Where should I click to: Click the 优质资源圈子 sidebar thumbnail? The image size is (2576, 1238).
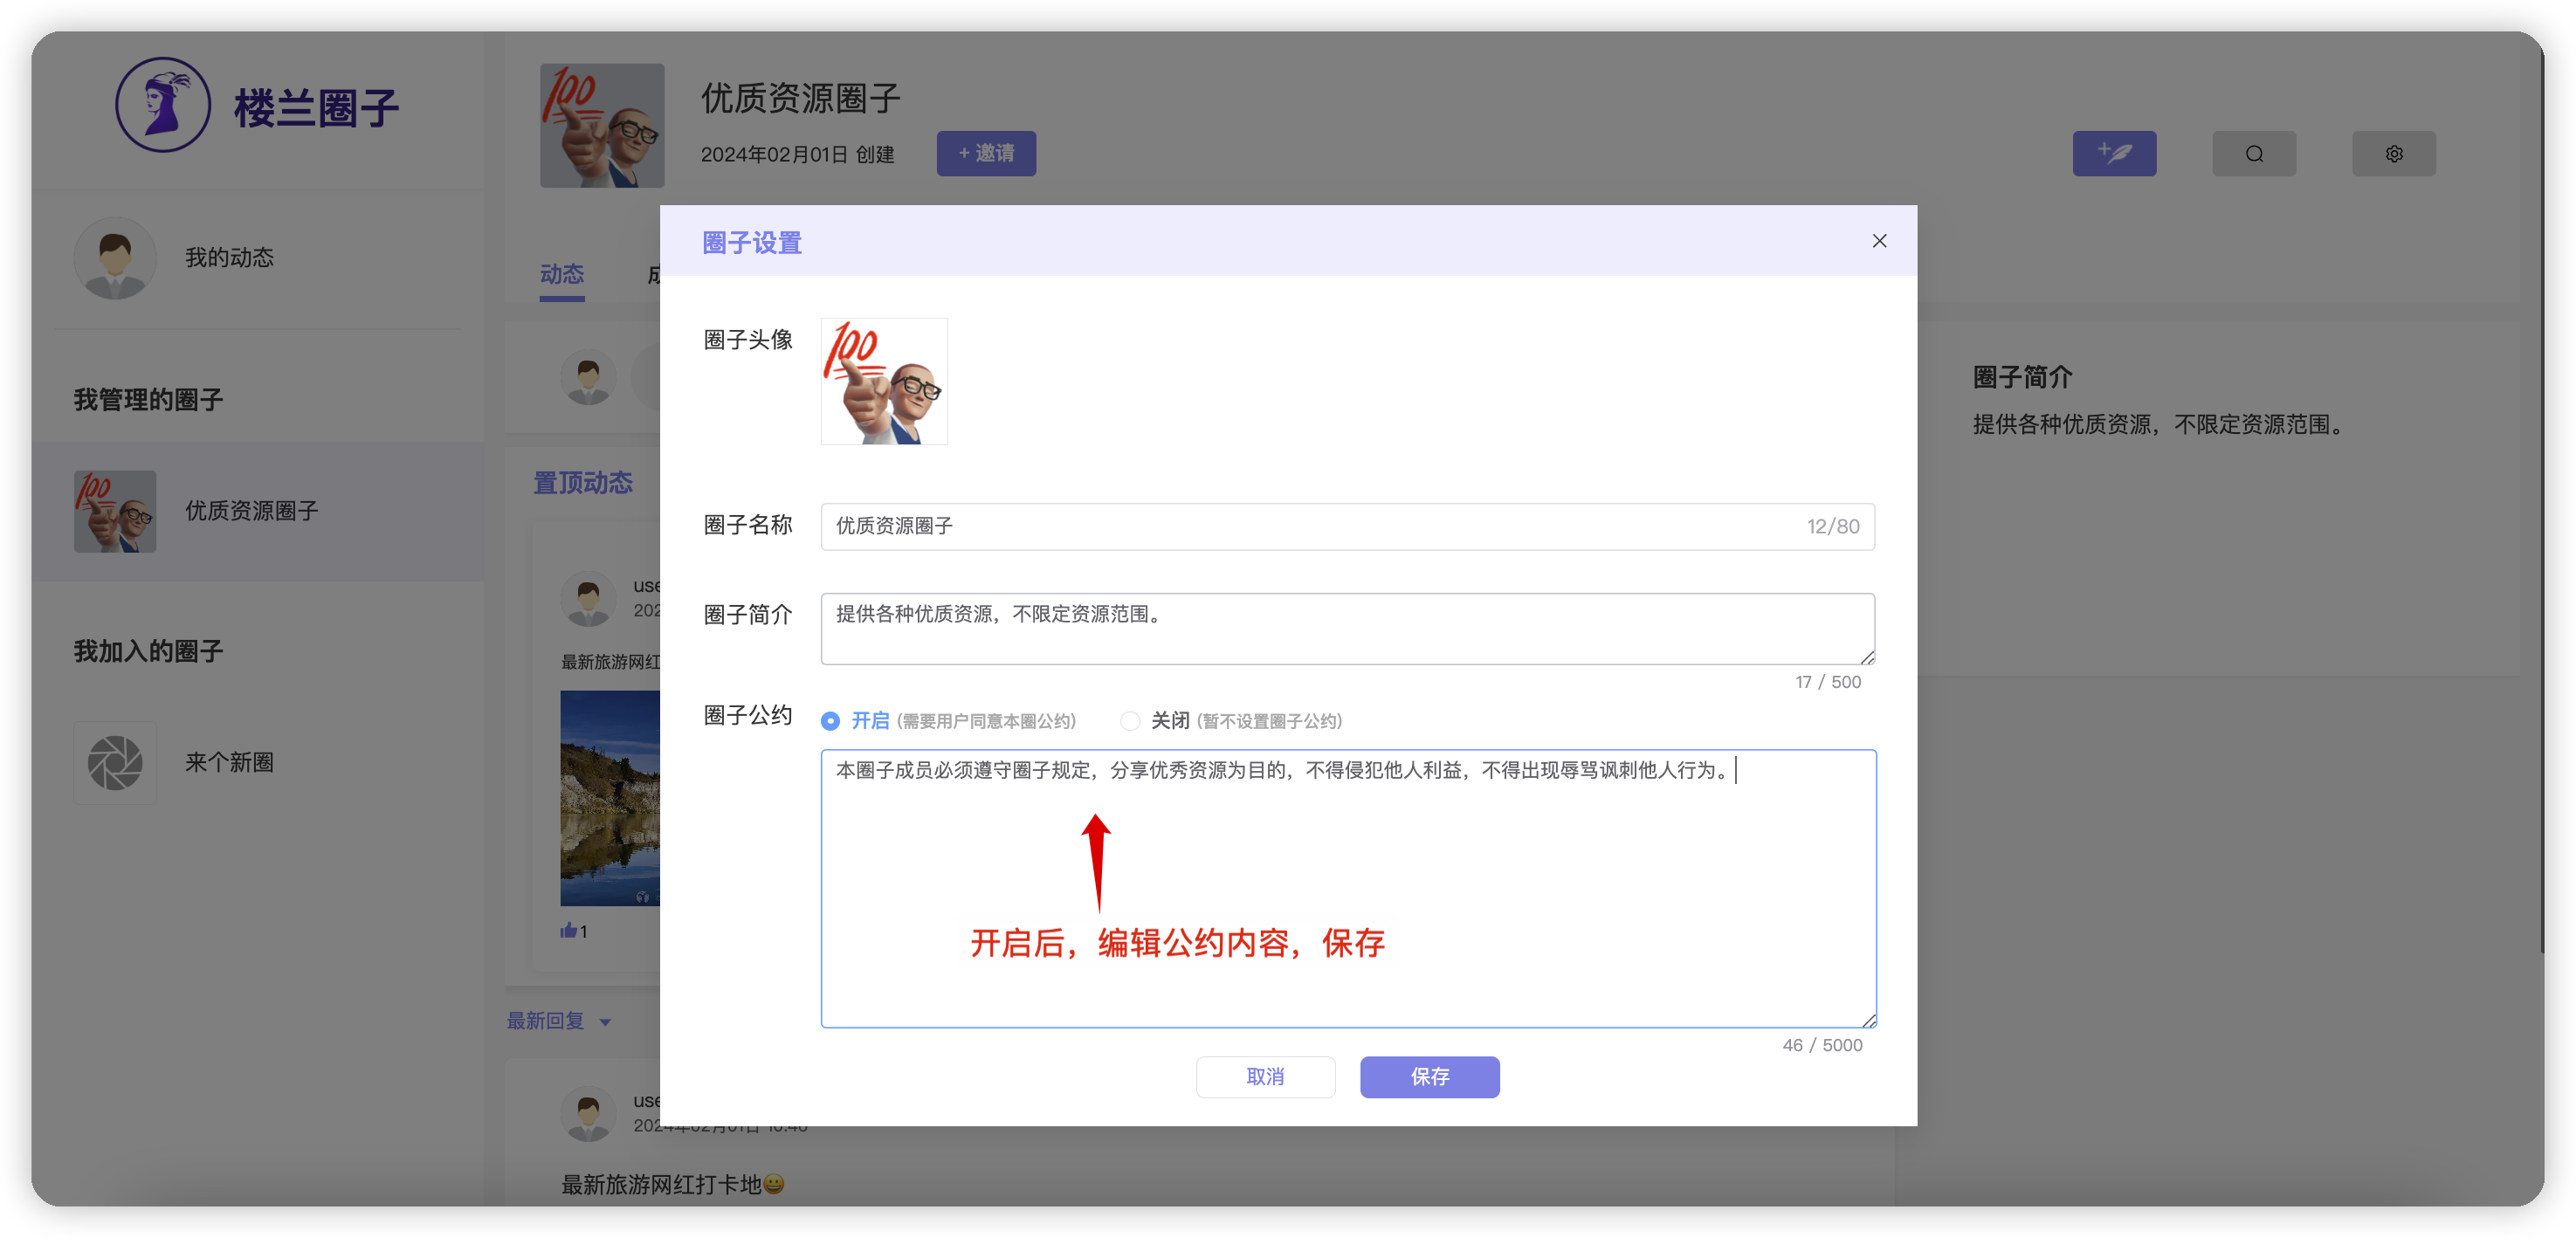click(x=115, y=511)
